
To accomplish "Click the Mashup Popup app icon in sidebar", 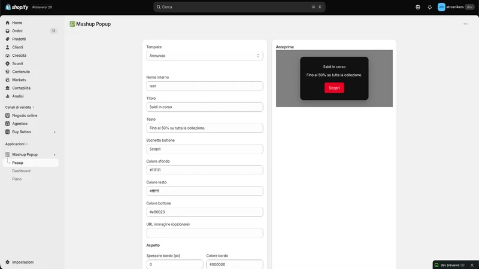I will tap(8, 155).
